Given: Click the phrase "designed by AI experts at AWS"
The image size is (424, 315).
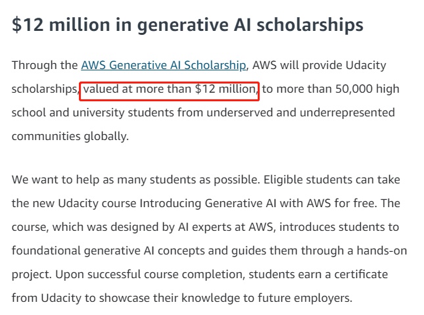Looking at the screenshot, I should [x=191, y=227].
